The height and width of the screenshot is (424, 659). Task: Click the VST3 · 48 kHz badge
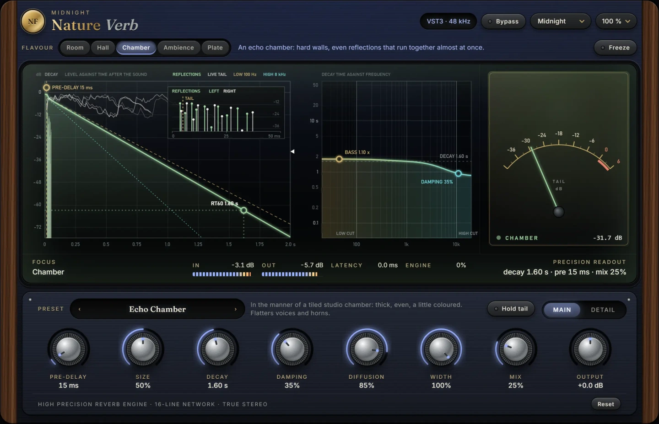448,21
